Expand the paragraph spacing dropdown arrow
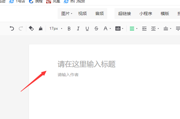 coord(171,28)
